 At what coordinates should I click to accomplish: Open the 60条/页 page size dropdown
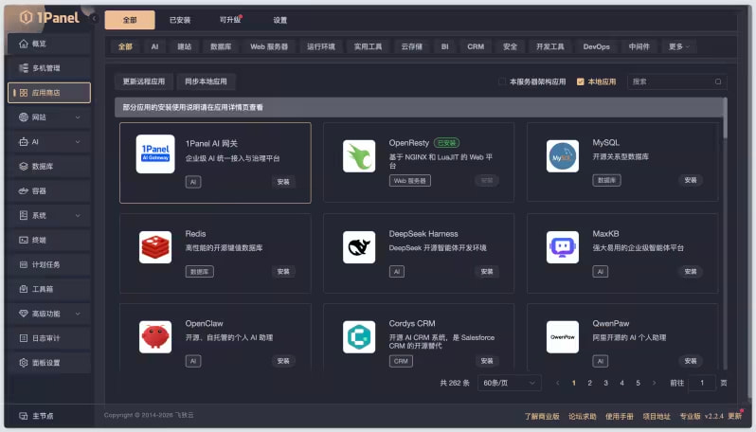(x=509, y=383)
